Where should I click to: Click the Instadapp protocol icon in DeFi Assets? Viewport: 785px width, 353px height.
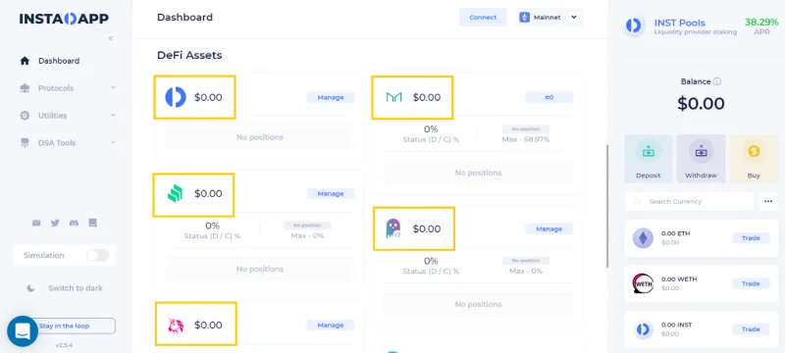[176, 97]
